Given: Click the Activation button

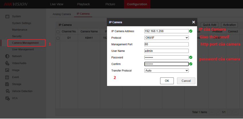Looking at the screenshot, I should [x=229, y=25].
